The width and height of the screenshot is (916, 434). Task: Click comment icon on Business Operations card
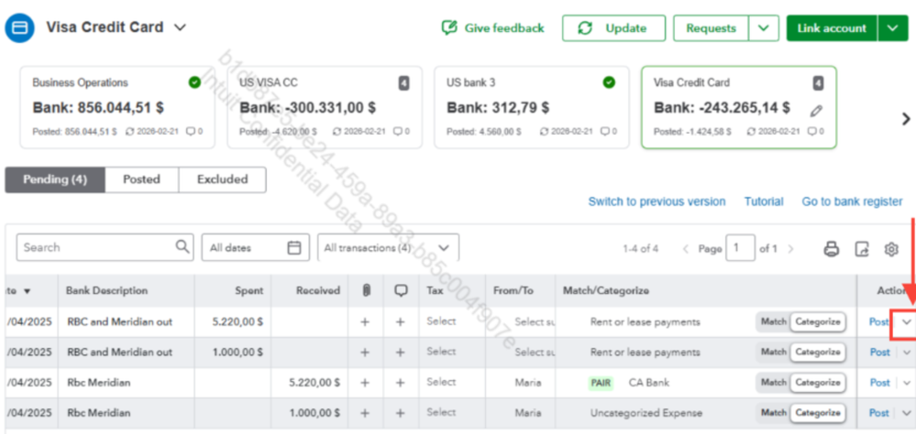pyautogui.click(x=191, y=132)
